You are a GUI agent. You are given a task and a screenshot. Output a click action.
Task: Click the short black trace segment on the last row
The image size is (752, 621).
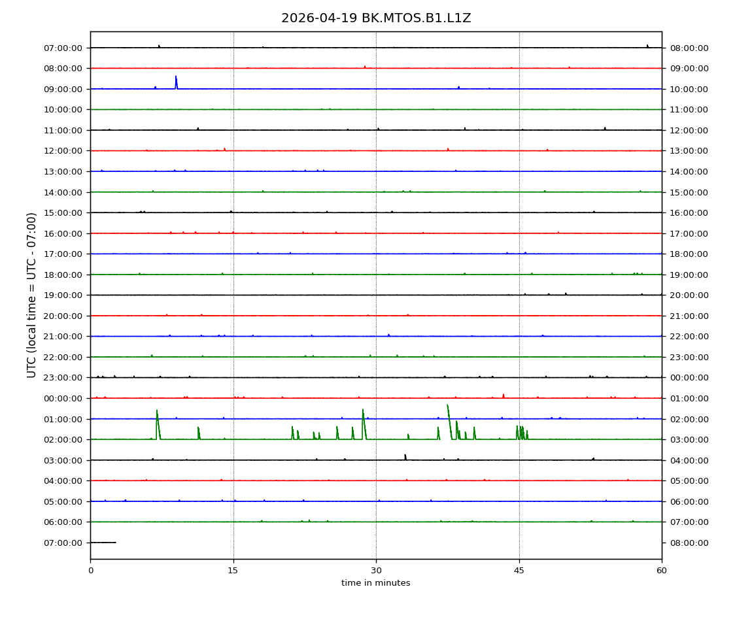tap(103, 543)
